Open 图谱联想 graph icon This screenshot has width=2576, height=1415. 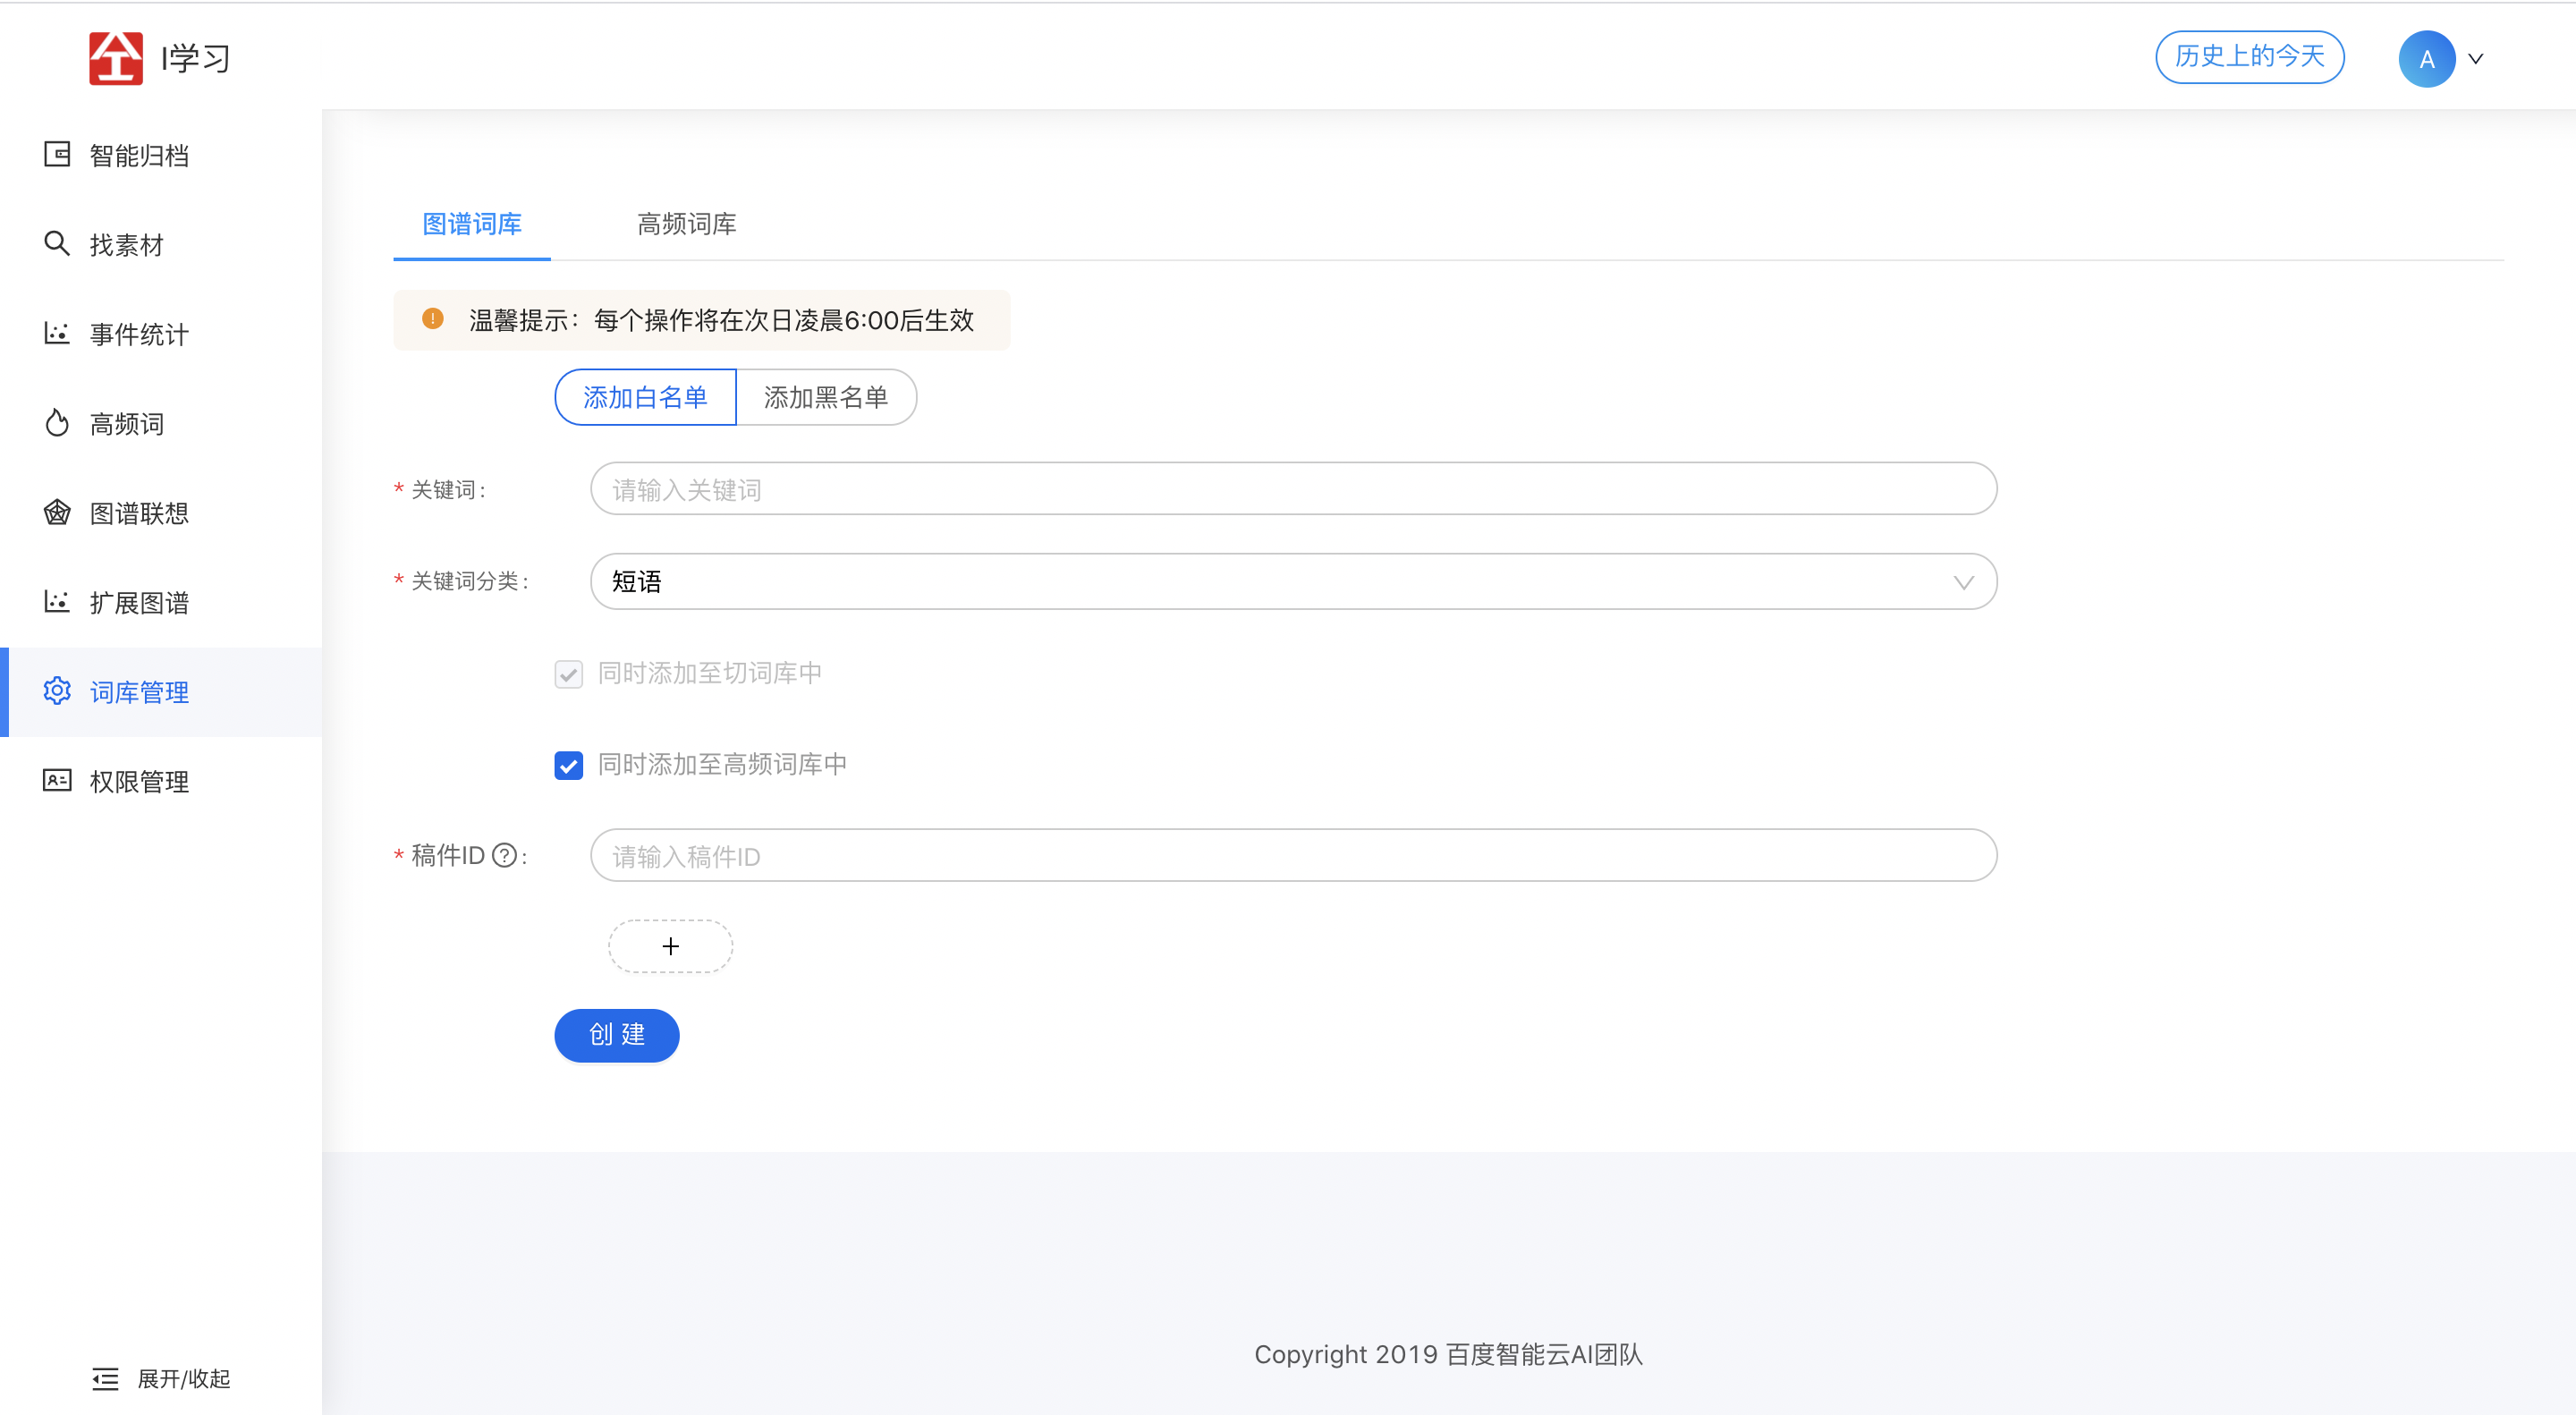[57, 512]
